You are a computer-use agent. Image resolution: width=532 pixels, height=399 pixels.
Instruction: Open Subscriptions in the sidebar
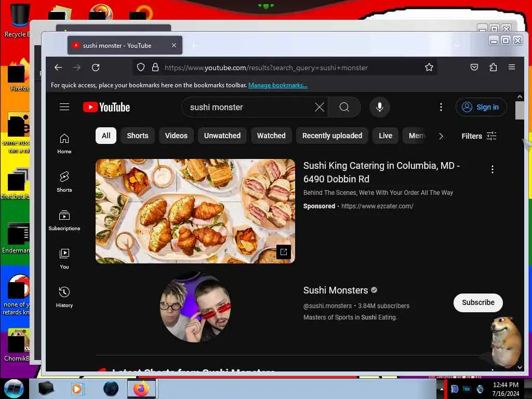(x=64, y=220)
